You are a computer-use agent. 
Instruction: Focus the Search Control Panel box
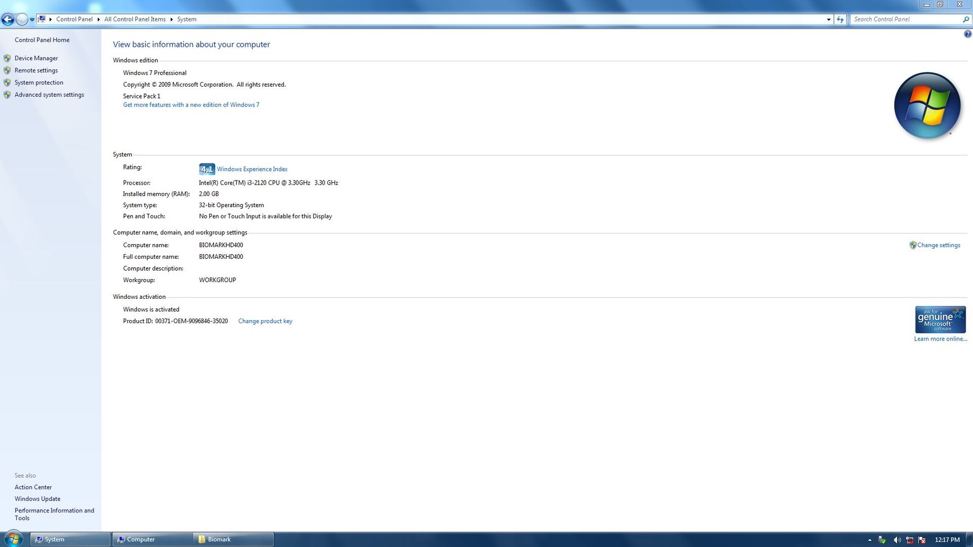click(x=905, y=19)
